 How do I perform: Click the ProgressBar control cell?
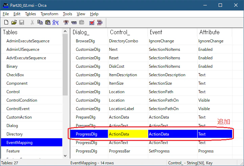pos(128,151)
